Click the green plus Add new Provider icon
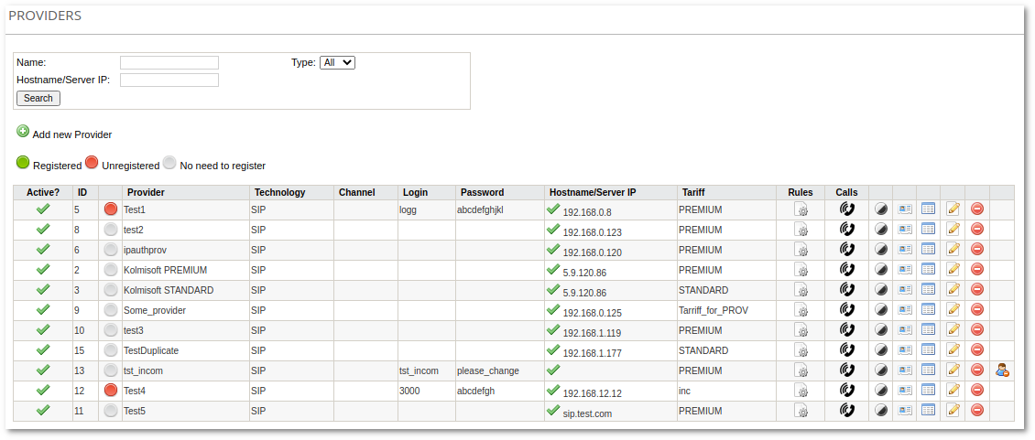The height and width of the screenshot is (440, 1035). (23, 132)
